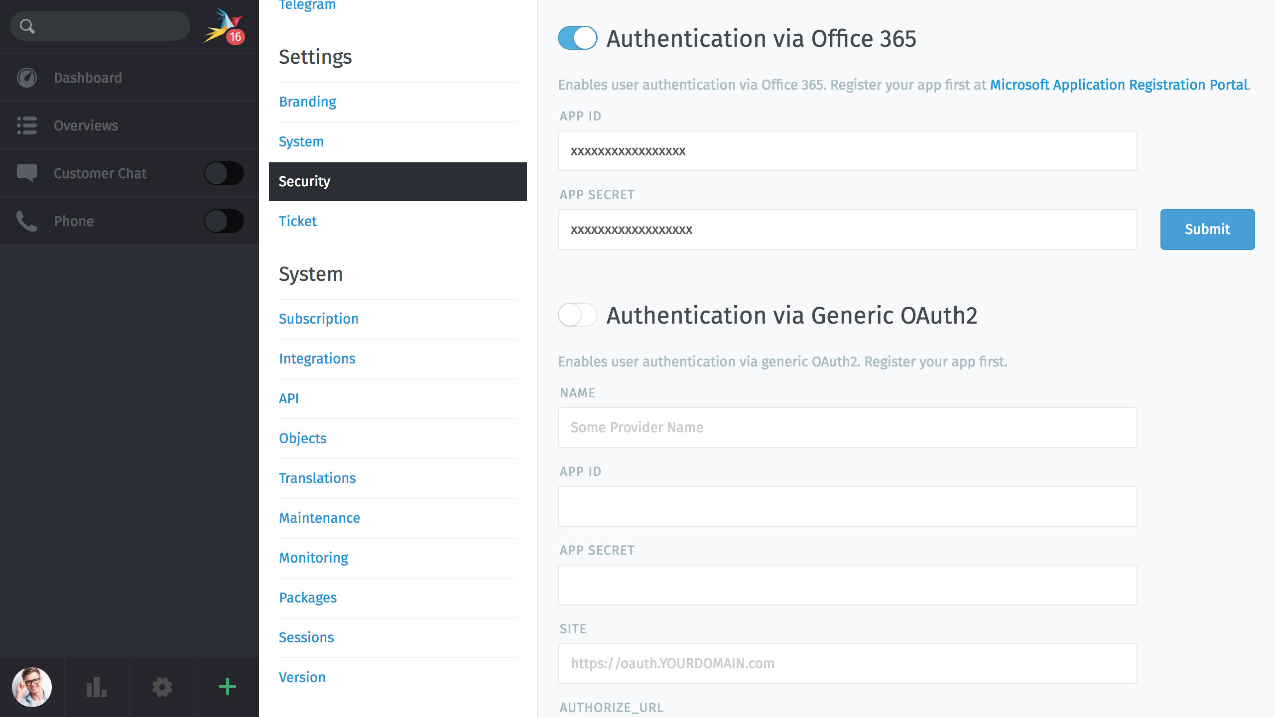Click the Authentication via Generic OAuth2 heading
The width and height of the screenshot is (1275, 717).
792,315
